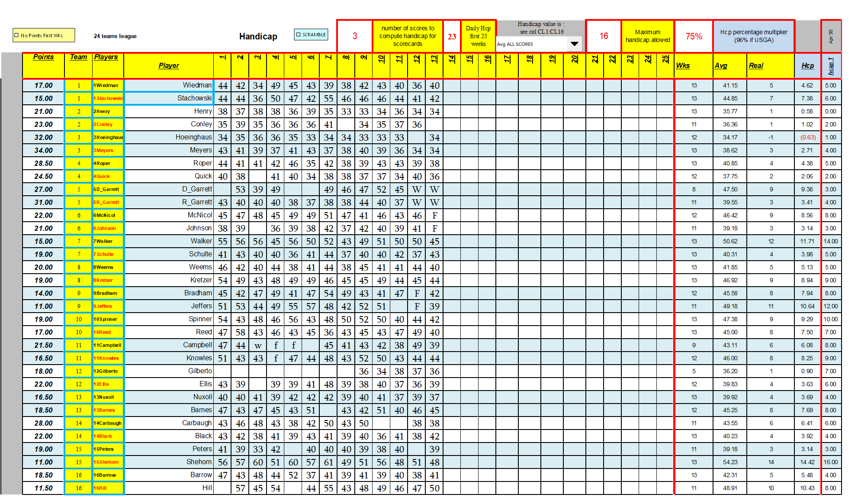Select the 11.71 Hcp cell
Image resolution: width=858 pixels, height=504 pixels.
(807, 241)
